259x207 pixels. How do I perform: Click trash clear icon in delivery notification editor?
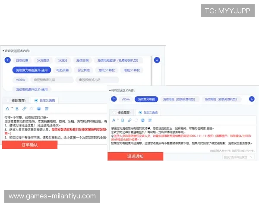point(150,120)
